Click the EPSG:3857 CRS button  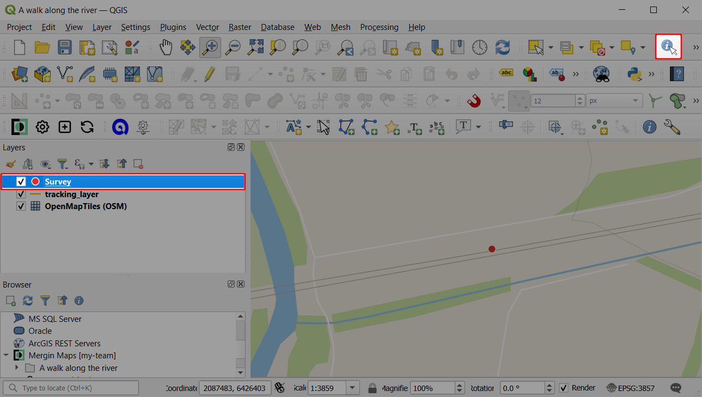632,388
